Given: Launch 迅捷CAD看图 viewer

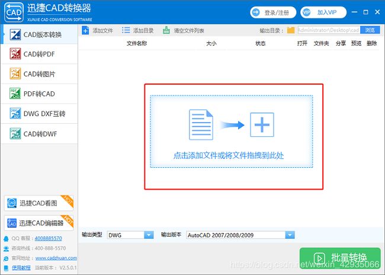Looking at the screenshot, I should point(38,203).
